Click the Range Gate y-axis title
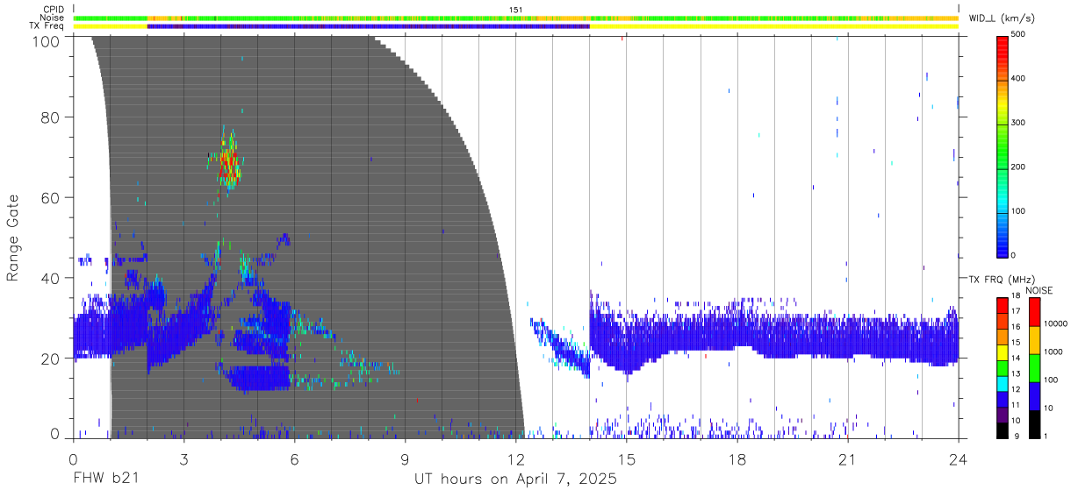 [13, 238]
